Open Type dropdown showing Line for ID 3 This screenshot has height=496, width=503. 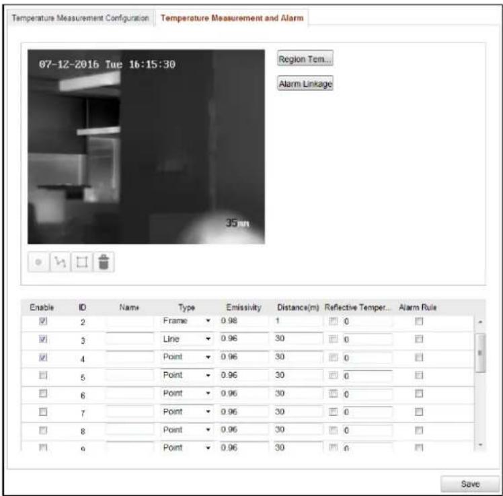point(187,339)
